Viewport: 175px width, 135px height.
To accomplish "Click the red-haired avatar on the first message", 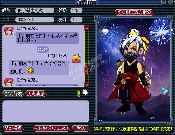I will [9, 31].
